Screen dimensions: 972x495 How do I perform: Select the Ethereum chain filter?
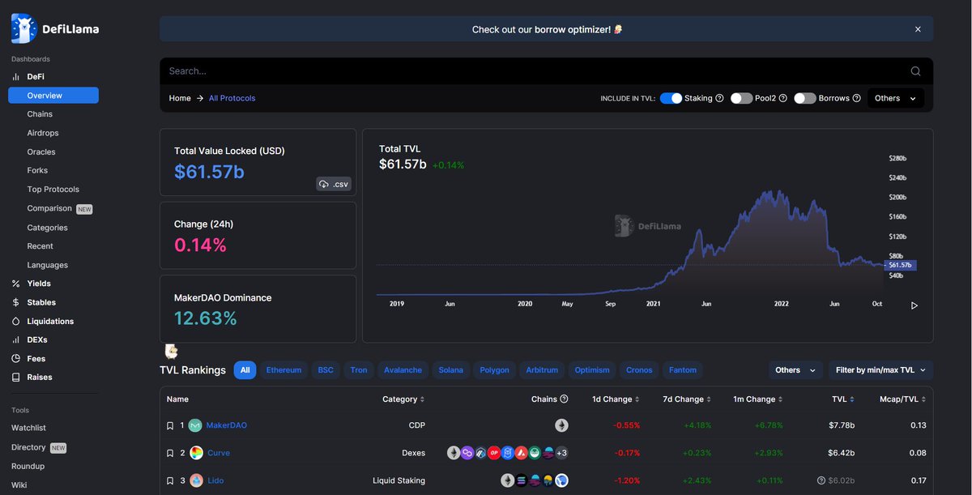(x=283, y=370)
